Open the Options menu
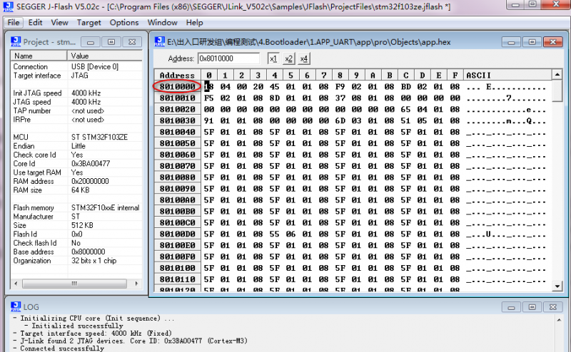The image size is (571, 352). 124,23
